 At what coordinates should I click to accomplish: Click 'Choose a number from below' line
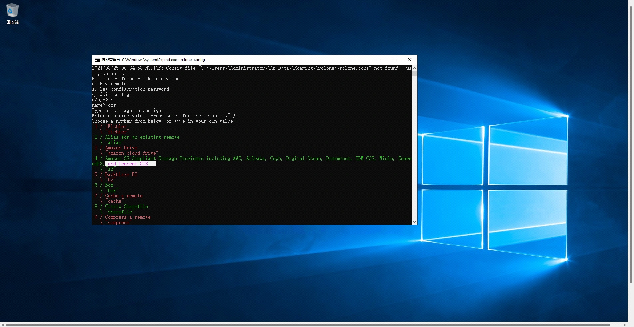162,121
